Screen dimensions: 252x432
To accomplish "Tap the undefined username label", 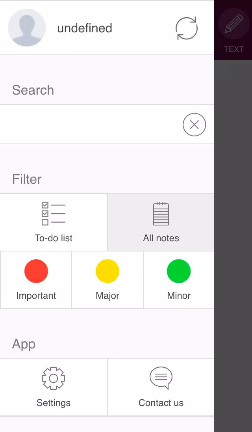I will tap(84, 28).
